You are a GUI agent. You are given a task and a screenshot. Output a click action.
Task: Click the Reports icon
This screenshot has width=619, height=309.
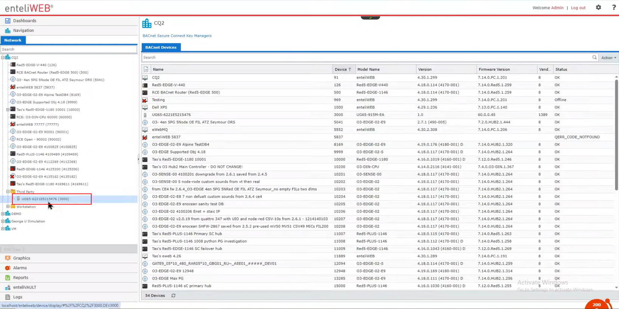click(7, 278)
